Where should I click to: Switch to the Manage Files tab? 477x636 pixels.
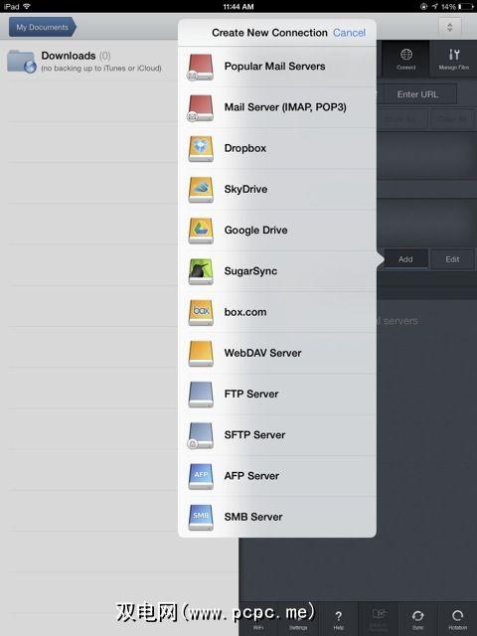(x=453, y=60)
